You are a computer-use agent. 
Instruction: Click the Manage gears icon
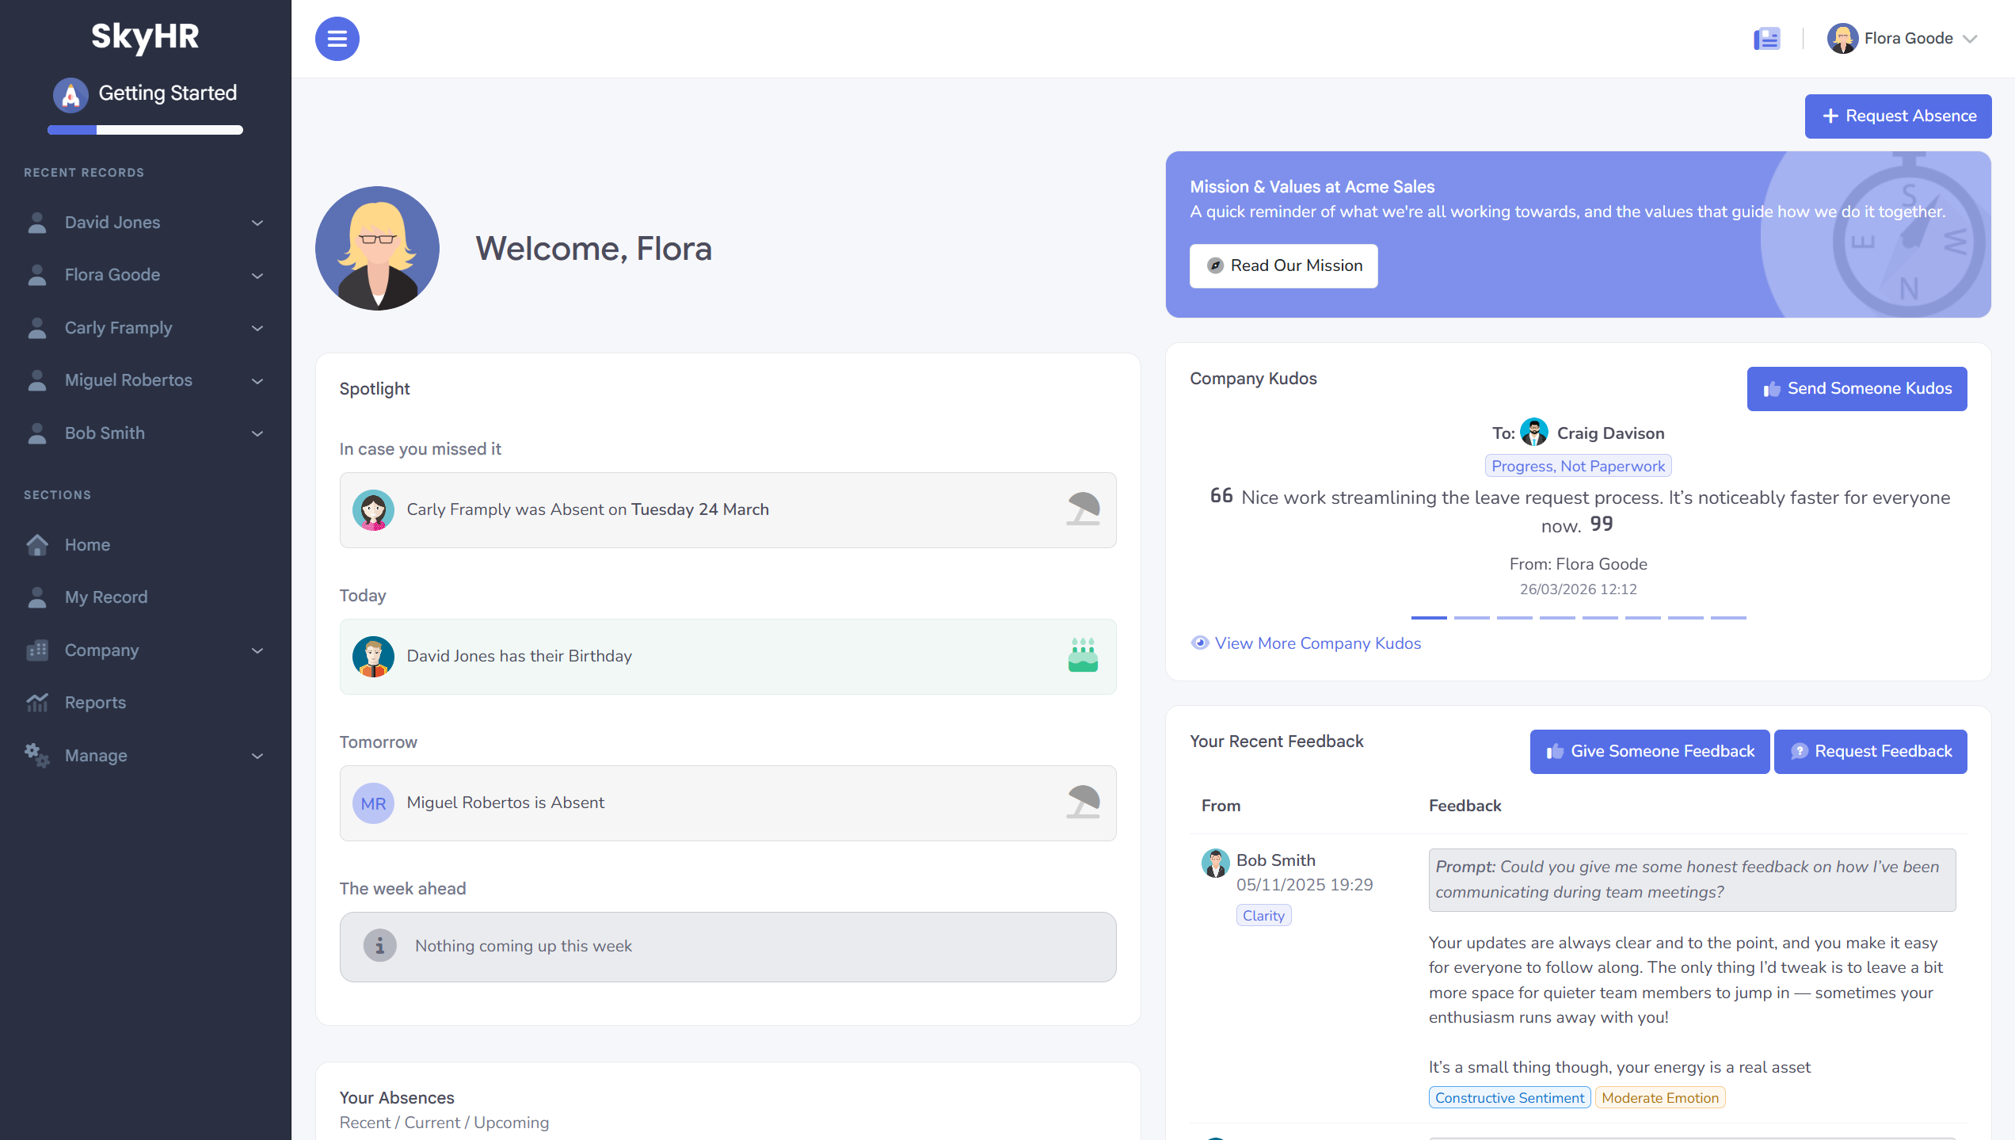[x=37, y=755]
